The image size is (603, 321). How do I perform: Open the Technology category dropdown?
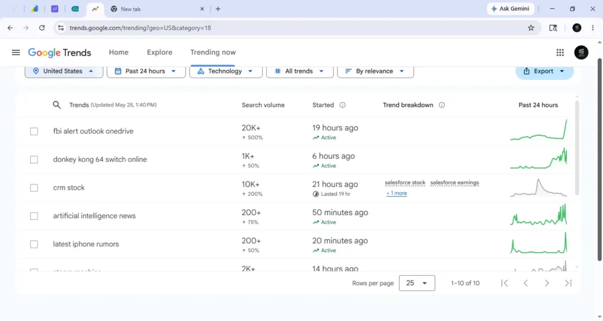pos(226,71)
